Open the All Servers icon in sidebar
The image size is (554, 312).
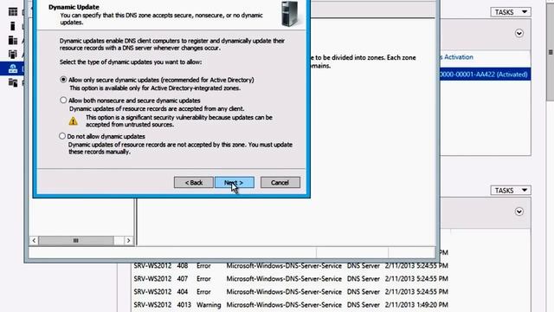tap(13, 40)
